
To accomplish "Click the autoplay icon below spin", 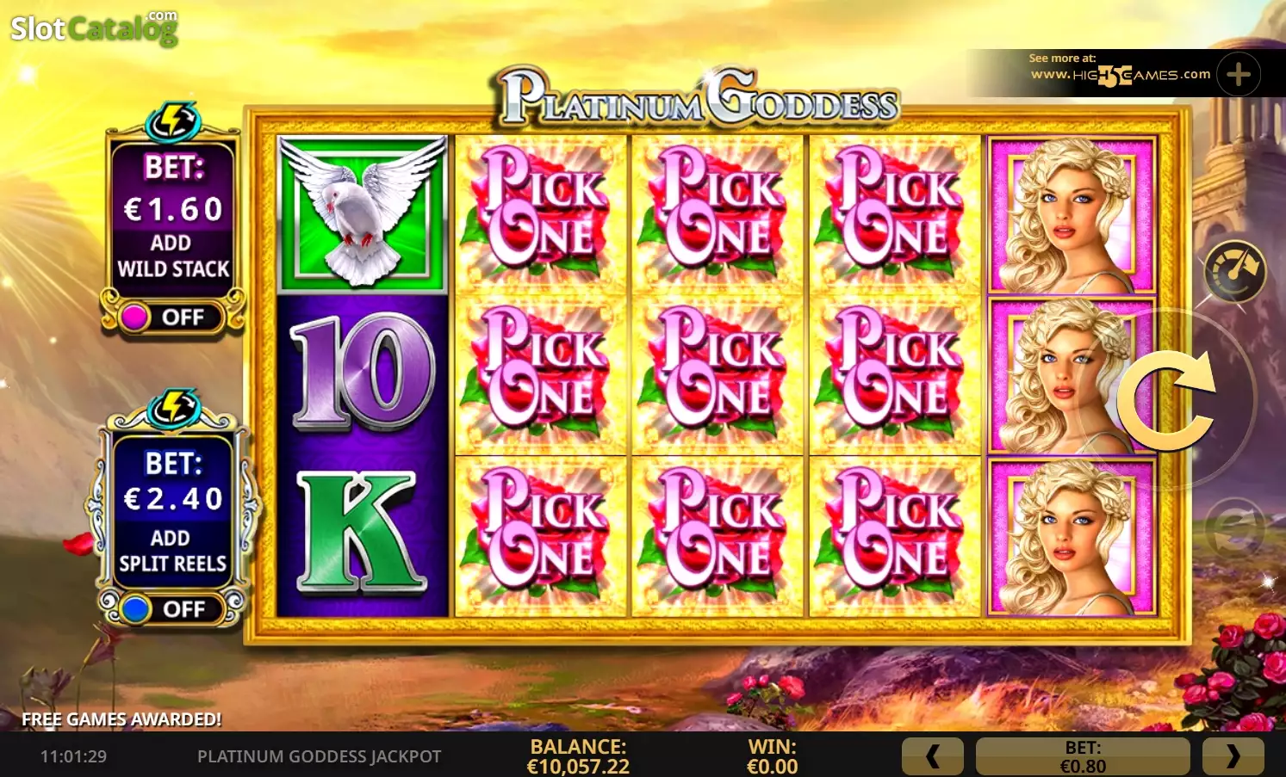I will (1234, 527).
